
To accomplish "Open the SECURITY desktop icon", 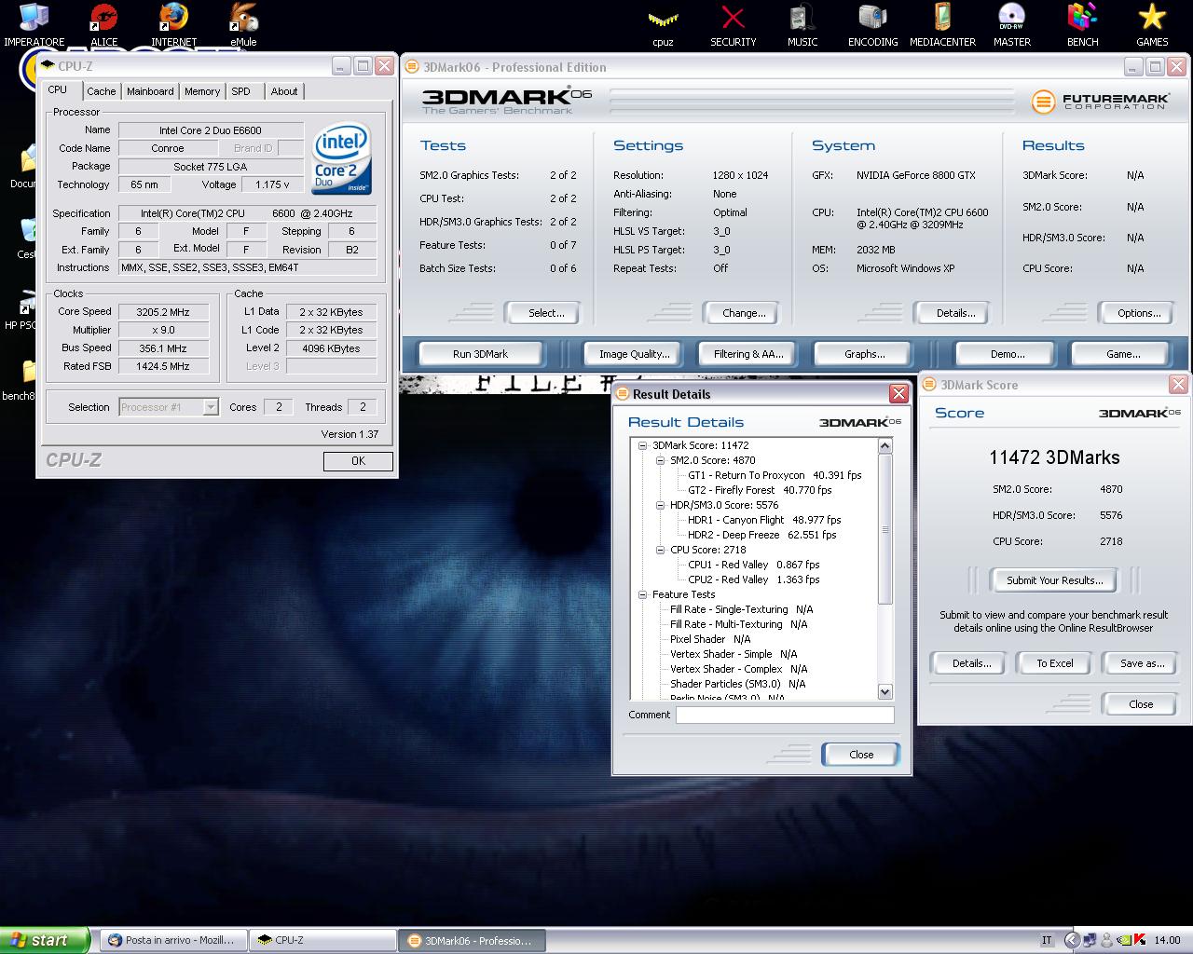I will 734,23.
